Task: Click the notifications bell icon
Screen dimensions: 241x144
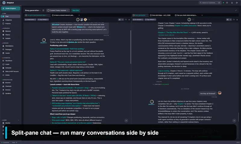Action: point(232,3)
